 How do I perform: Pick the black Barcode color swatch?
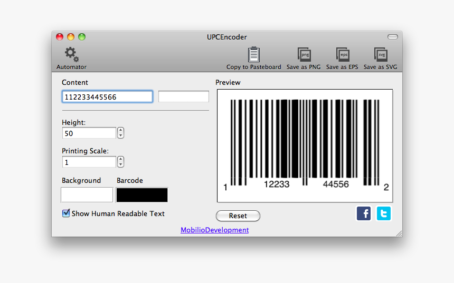tap(142, 195)
